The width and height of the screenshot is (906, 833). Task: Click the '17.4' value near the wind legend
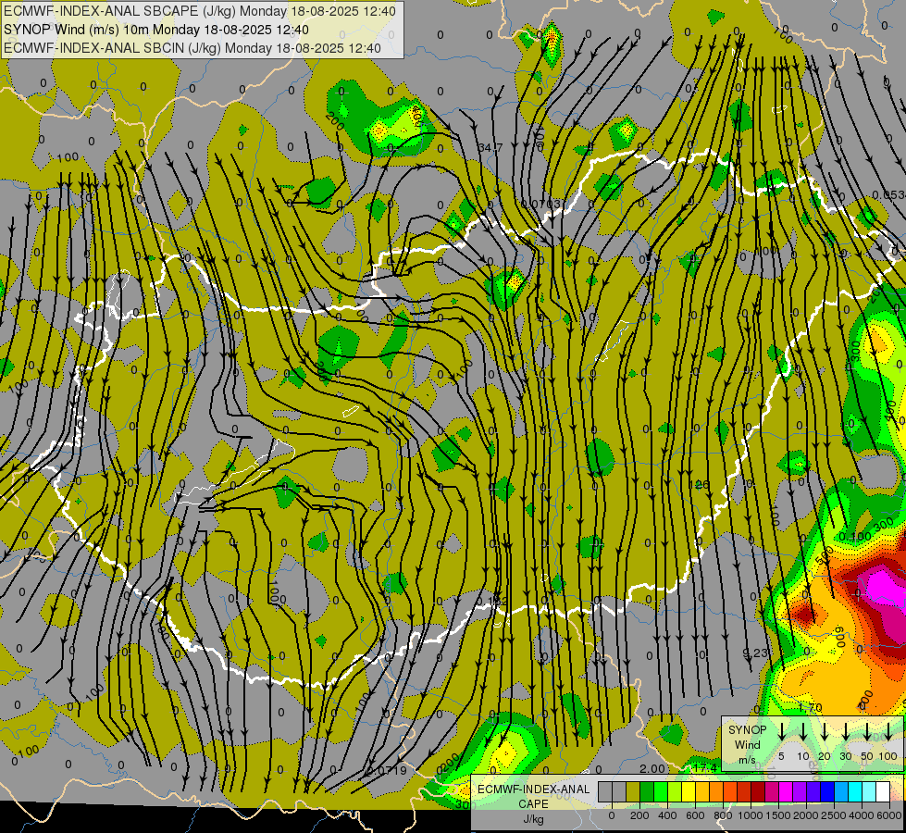(705, 767)
